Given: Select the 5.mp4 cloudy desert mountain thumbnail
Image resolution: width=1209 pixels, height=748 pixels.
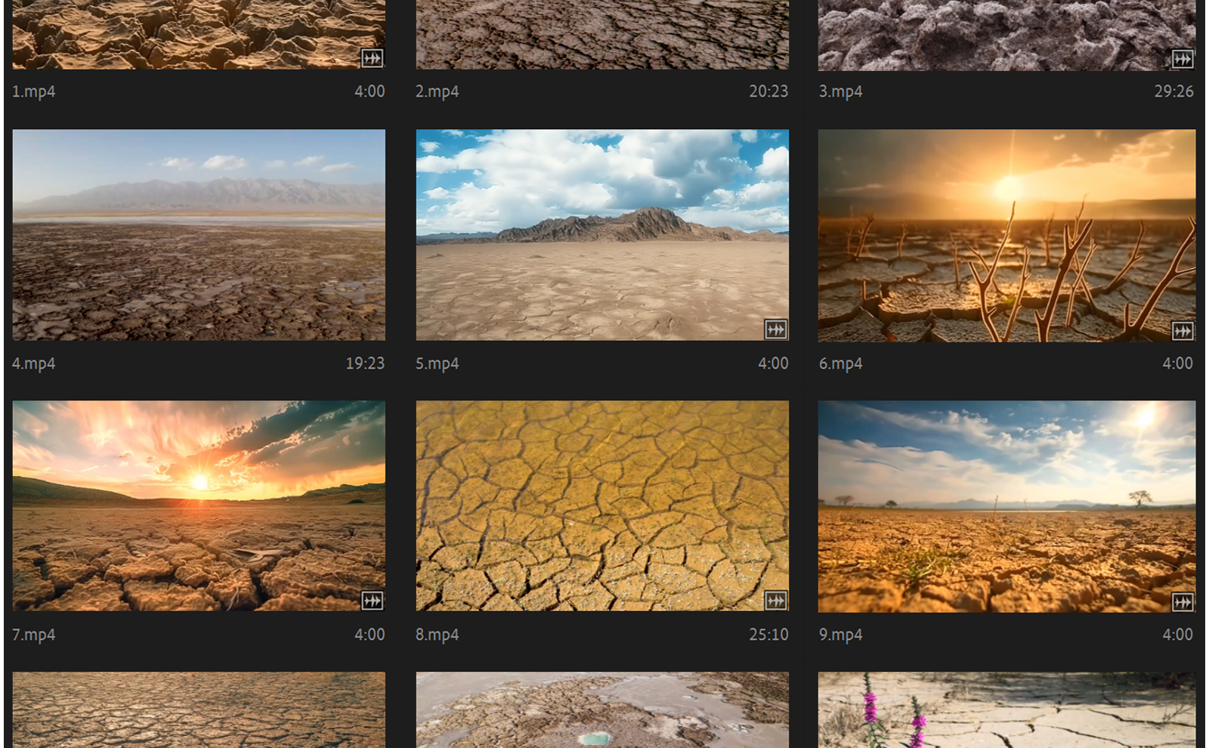Looking at the screenshot, I should coord(602,235).
